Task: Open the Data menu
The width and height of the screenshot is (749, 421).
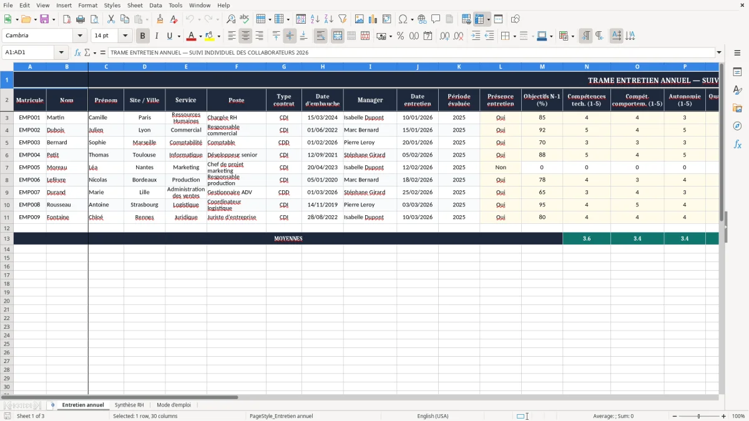Action: 155,5
